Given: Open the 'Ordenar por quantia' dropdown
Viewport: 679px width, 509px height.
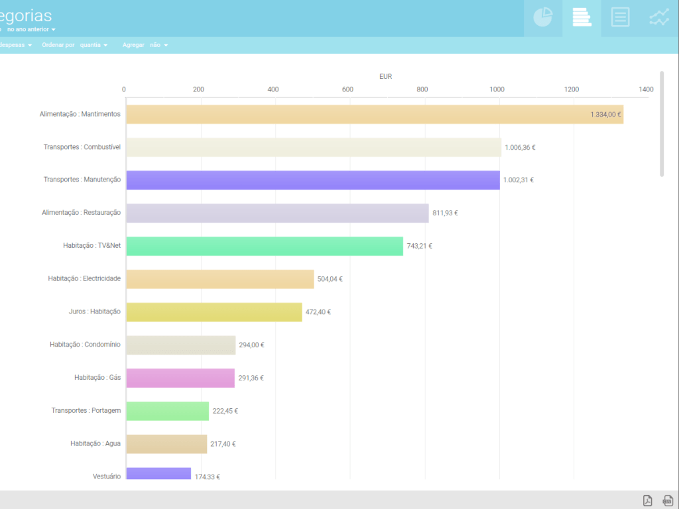Looking at the screenshot, I should (75, 45).
